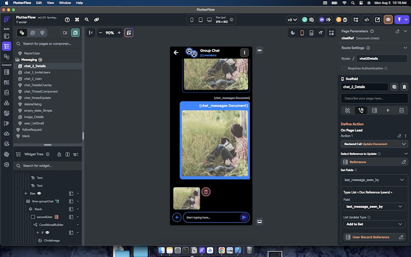Click red delete image icon in chat preview
Viewport: 411px width, 257px height.
pyautogui.click(x=206, y=192)
